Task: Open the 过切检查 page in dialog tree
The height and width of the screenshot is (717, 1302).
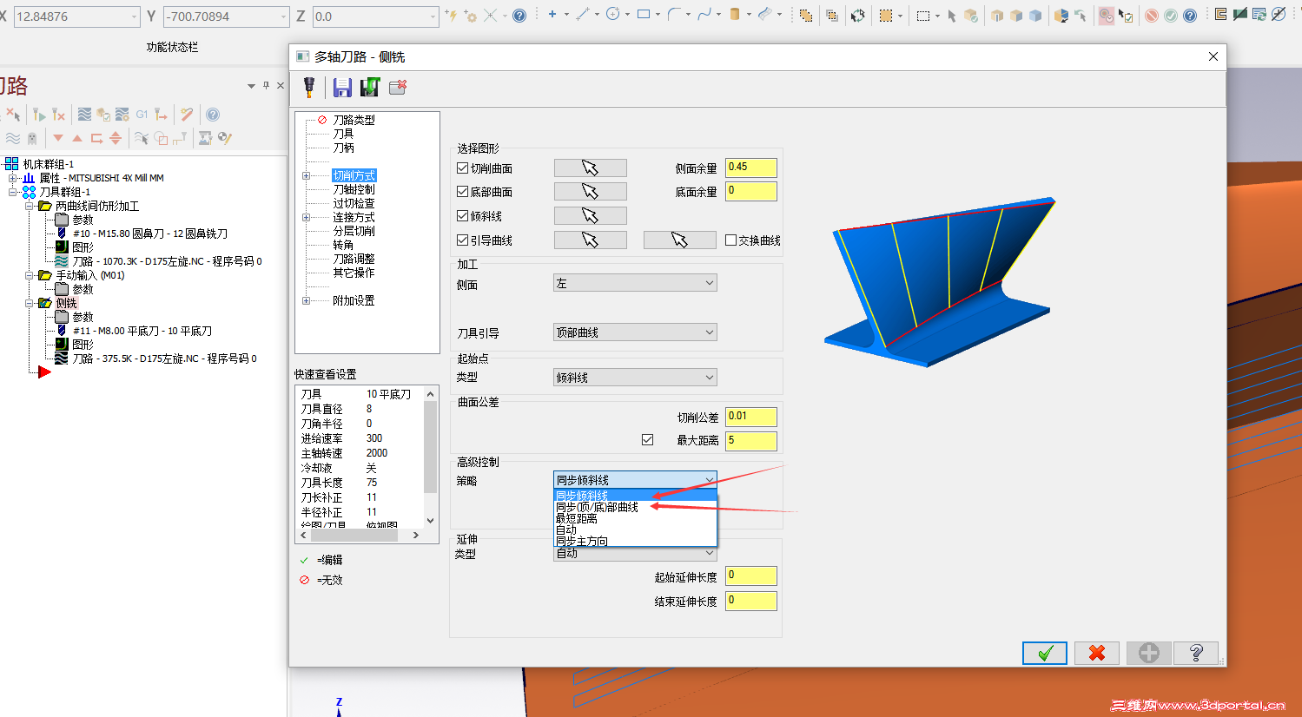Action: (x=354, y=203)
